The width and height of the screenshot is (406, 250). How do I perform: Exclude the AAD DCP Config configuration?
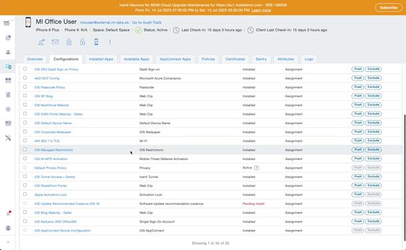click(373, 78)
